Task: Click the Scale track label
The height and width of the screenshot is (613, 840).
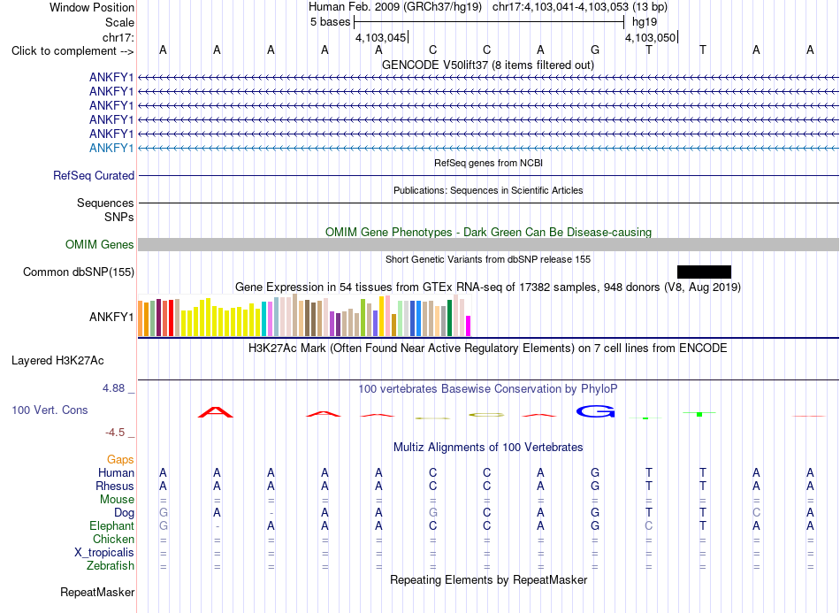Action: [x=119, y=22]
